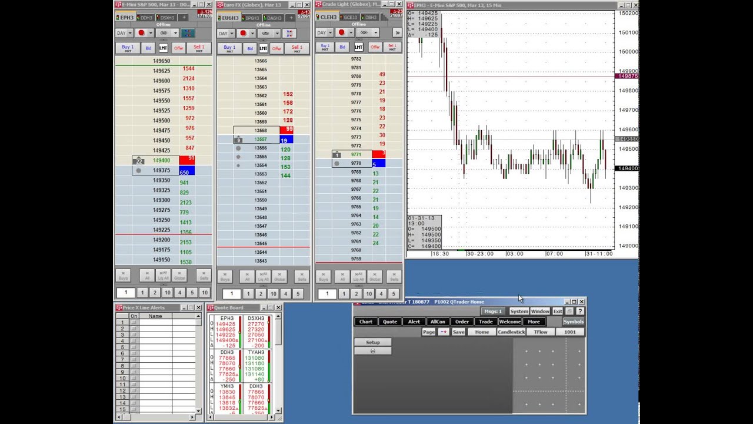Click the quantity input field in E-Mini window

pyautogui.click(x=125, y=293)
